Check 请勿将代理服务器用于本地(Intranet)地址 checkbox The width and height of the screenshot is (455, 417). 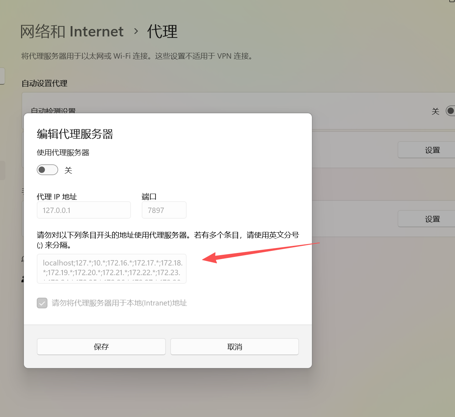(42, 303)
